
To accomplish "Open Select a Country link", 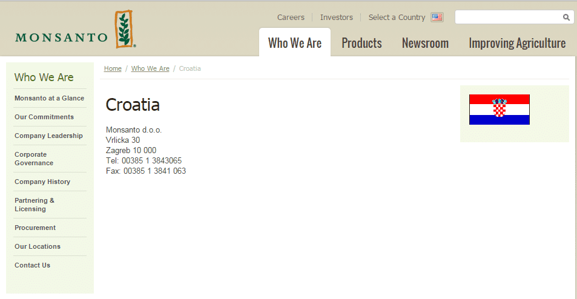I will tap(397, 18).
